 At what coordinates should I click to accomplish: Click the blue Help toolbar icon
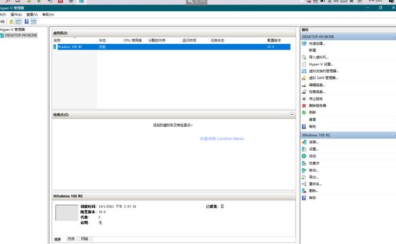click(26, 22)
